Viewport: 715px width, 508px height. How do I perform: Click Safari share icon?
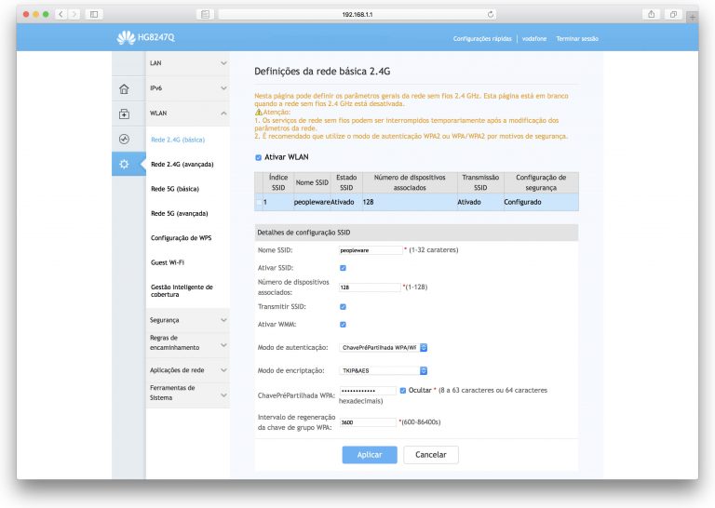click(x=651, y=15)
